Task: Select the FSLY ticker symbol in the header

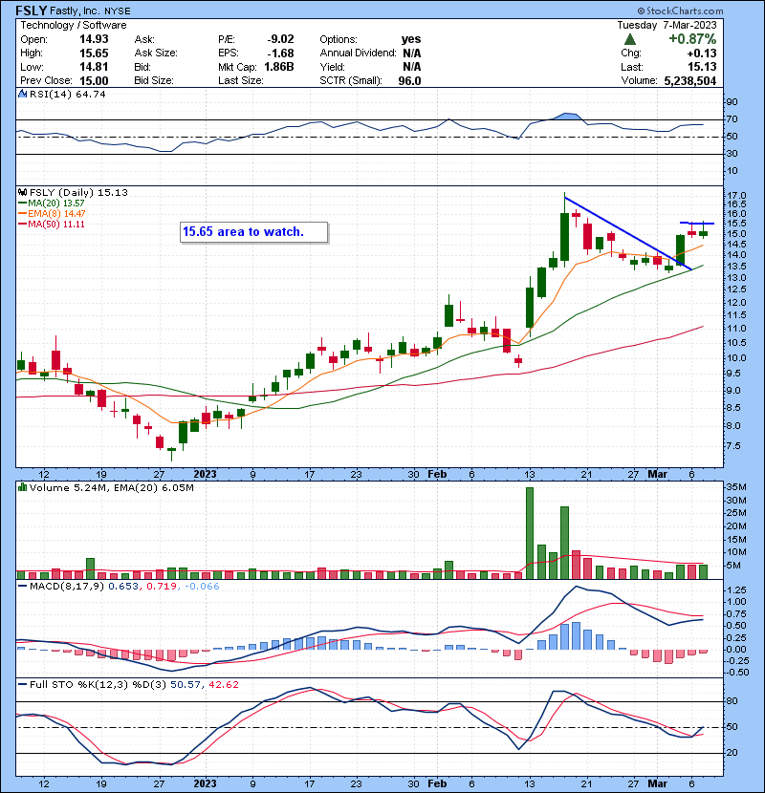Action: (32, 11)
